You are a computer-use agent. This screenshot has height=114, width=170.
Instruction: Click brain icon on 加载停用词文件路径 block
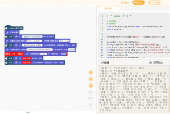(7, 41)
